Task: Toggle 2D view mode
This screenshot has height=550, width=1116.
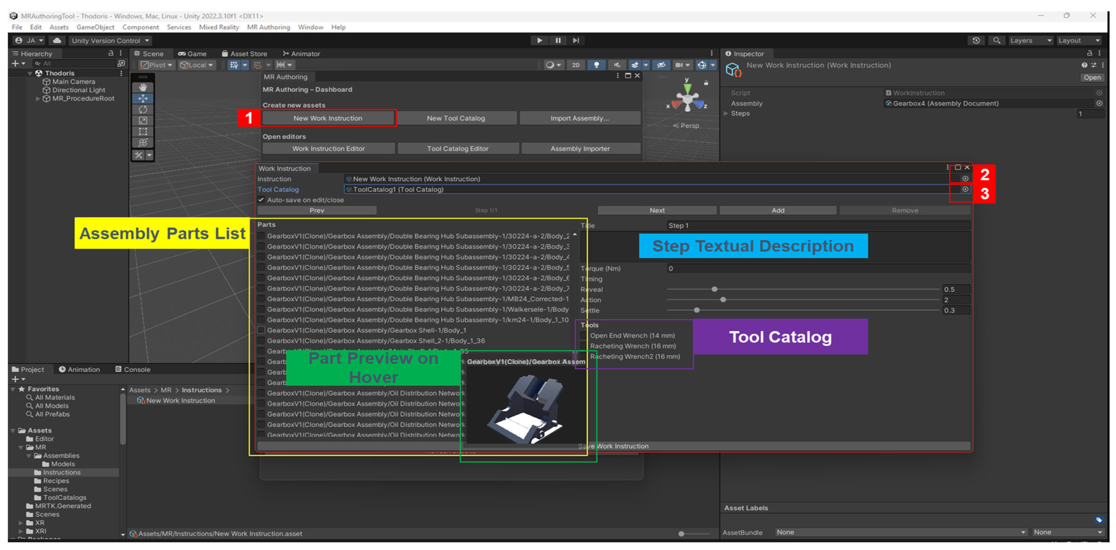Action: pyautogui.click(x=575, y=65)
